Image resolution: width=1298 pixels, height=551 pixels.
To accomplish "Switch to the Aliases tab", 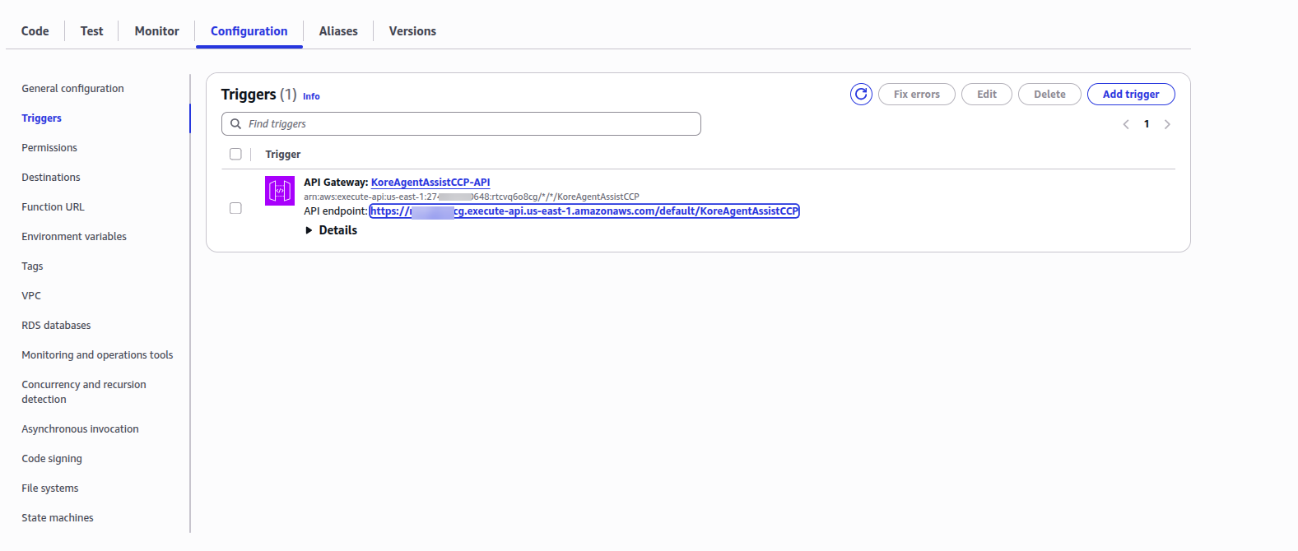I will click(x=338, y=31).
